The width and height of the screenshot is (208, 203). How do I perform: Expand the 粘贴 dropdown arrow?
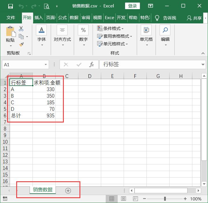point(11,46)
